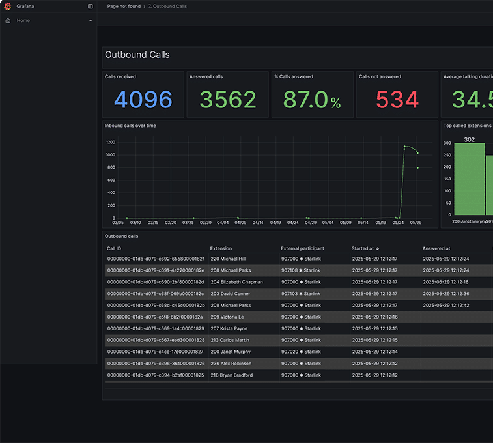Sort table by Call ID column header
The width and height of the screenshot is (493, 443).
pos(114,248)
